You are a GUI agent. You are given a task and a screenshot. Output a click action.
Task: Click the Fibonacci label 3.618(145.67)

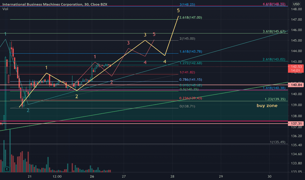(274, 31)
